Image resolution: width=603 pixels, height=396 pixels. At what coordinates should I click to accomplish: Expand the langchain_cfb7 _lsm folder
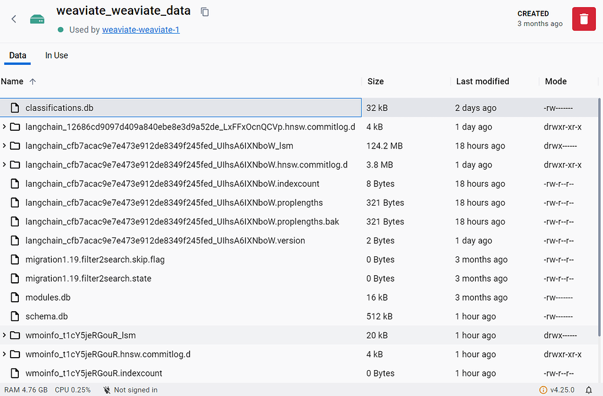point(5,146)
